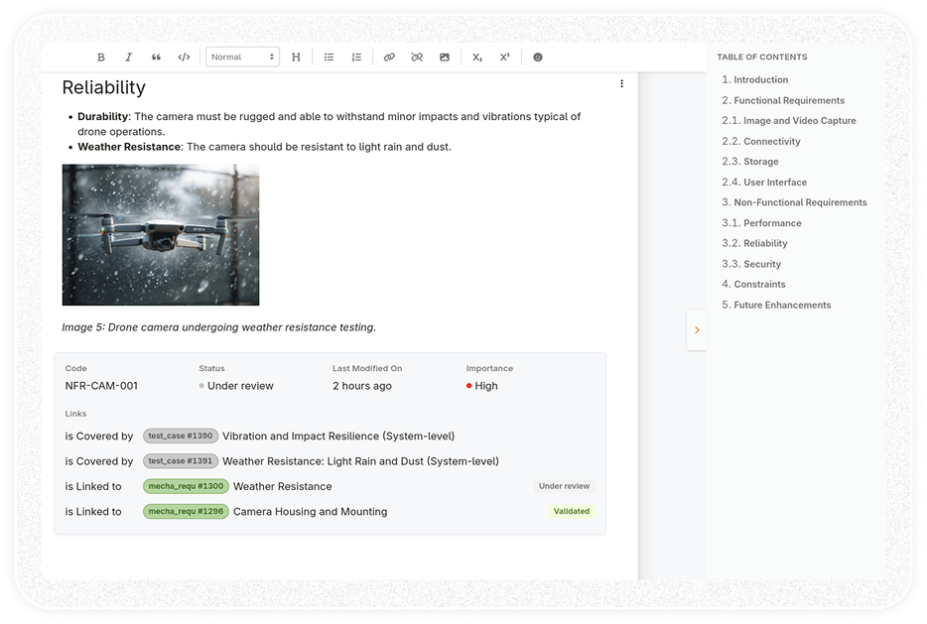
Task: Collapse the table of contents panel
Action: [x=697, y=329]
